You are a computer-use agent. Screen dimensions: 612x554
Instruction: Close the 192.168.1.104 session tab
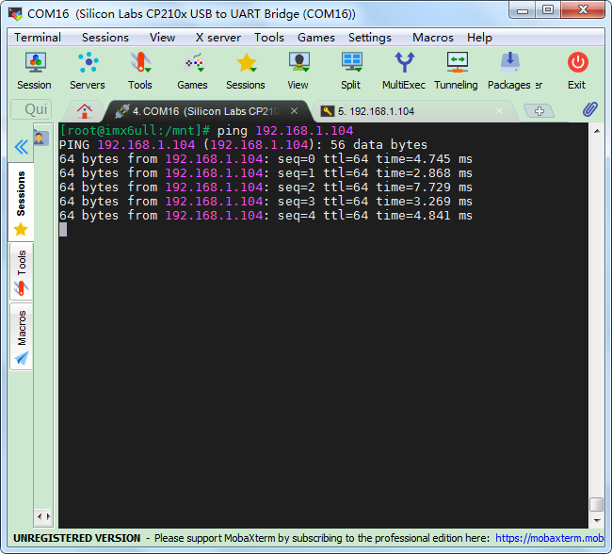(x=499, y=111)
